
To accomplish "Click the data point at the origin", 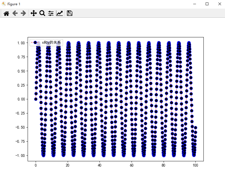I will pyautogui.click(x=35, y=99).
